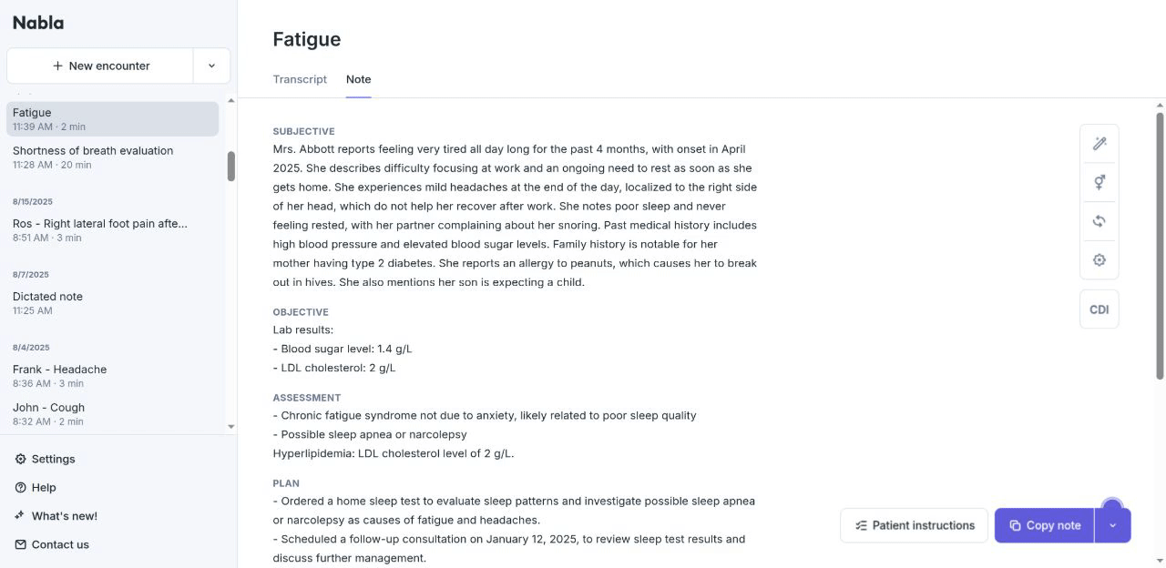Click the gender symbols icon
This screenshot has height=568, width=1166.
coord(1100,183)
